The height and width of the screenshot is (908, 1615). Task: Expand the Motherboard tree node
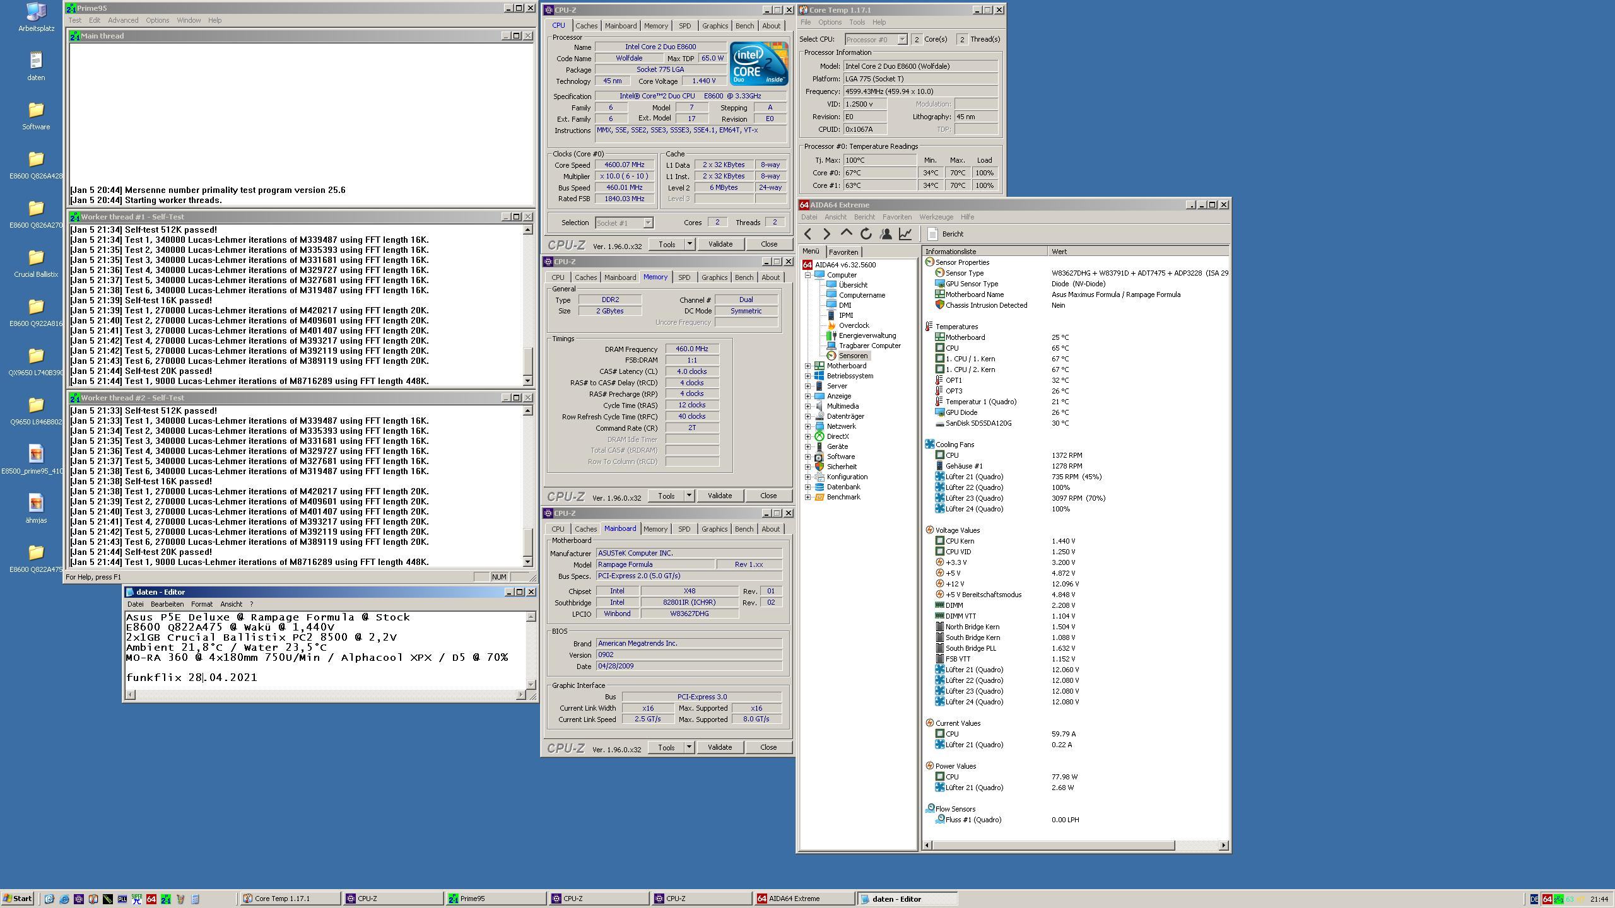807,366
